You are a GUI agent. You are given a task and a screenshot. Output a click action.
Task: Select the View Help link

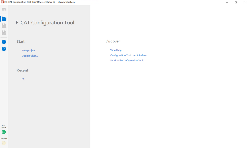116,50
